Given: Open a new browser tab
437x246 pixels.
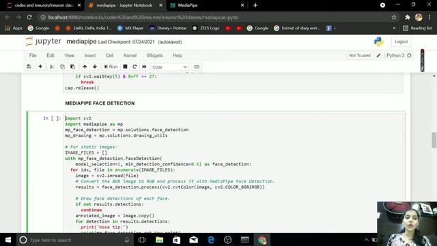Looking at the screenshot, I should 255,5.
